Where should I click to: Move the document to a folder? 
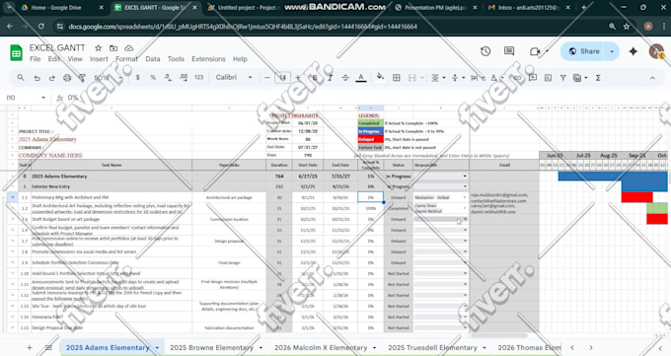113,48
